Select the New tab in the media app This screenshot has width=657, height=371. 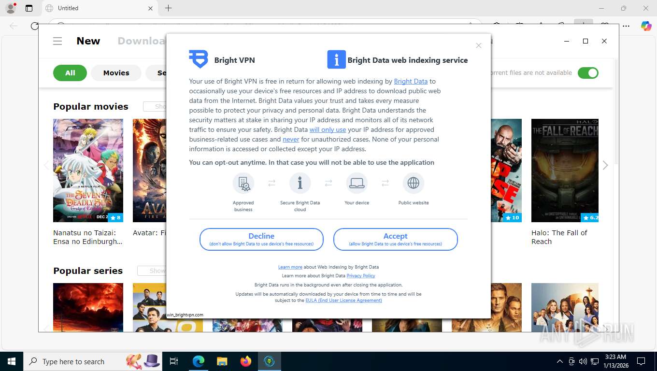[88, 41]
